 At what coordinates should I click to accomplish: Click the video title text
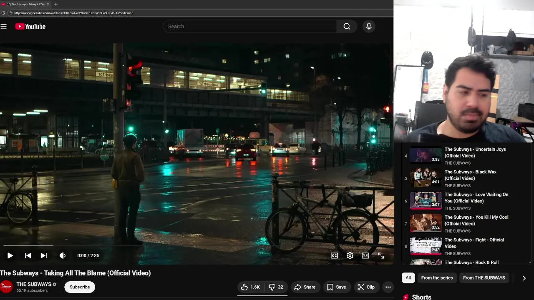(76, 273)
